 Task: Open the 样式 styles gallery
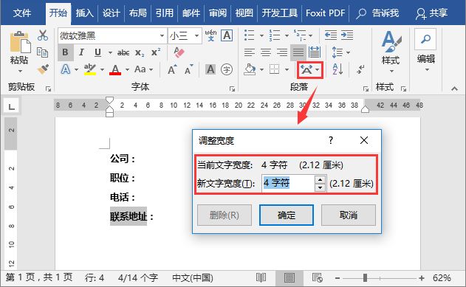coord(391,52)
